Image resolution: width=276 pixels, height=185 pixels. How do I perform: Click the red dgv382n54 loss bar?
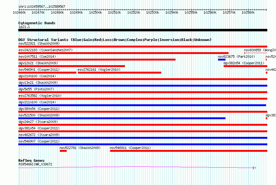[x=245, y=66]
